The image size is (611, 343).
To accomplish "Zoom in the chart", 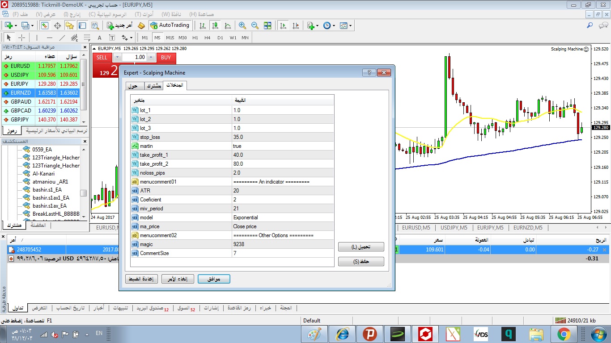I will [x=242, y=25].
